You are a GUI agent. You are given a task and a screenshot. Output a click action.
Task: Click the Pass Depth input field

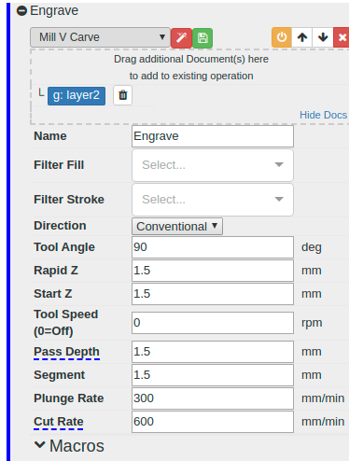click(x=213, y=352)
